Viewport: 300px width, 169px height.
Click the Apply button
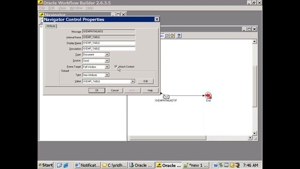132,91
